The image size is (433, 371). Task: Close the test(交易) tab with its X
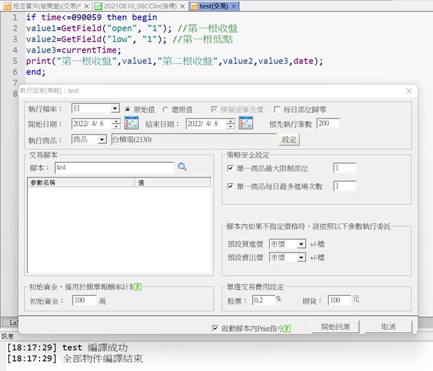[233, 5]
